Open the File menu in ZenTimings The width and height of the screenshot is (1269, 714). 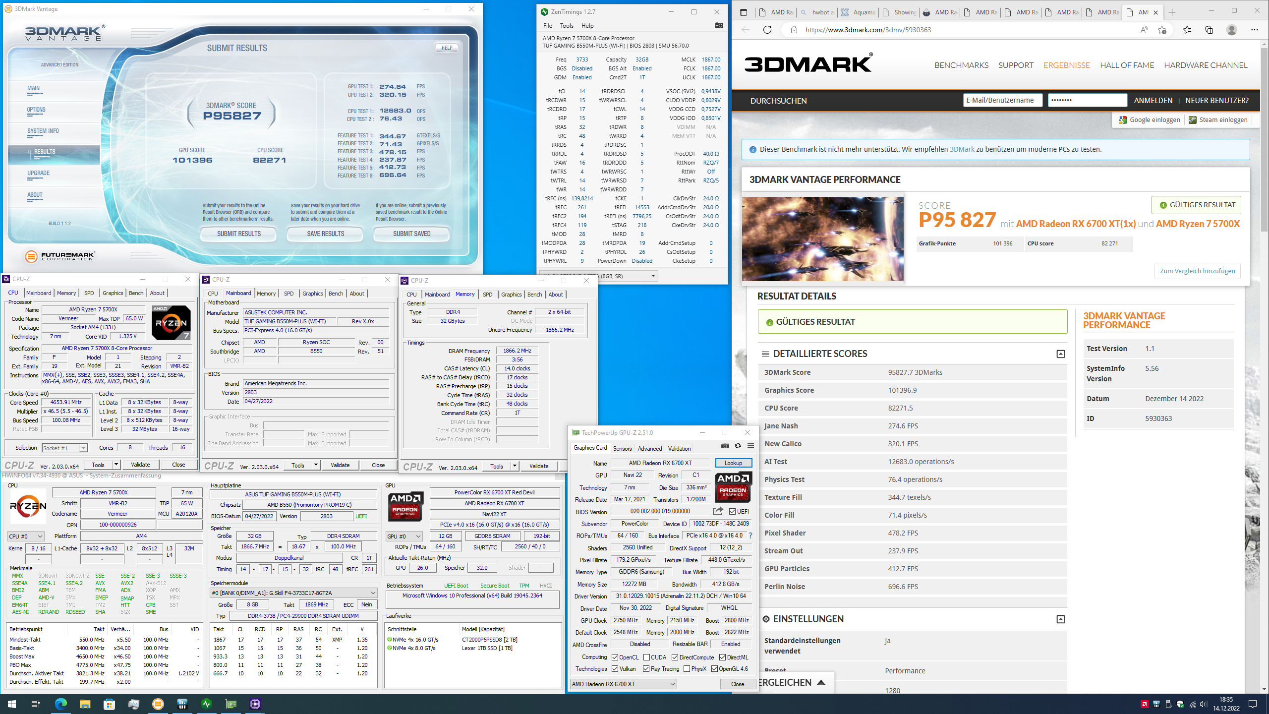[x=548, y=26]
